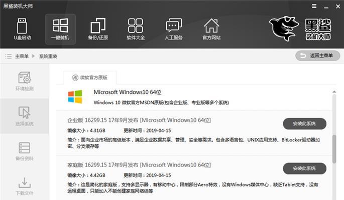Screen dimensions: 344x200
Task: Install the 企业版 16299.15 system
Action: (304, 124)
